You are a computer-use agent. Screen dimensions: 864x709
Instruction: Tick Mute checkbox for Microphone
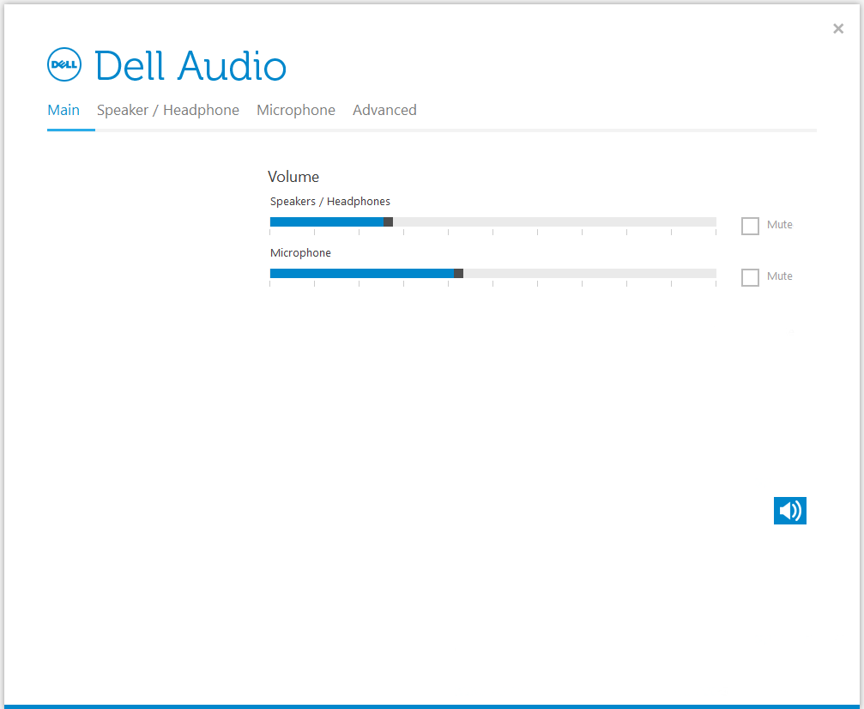click(x=750, y=277)
